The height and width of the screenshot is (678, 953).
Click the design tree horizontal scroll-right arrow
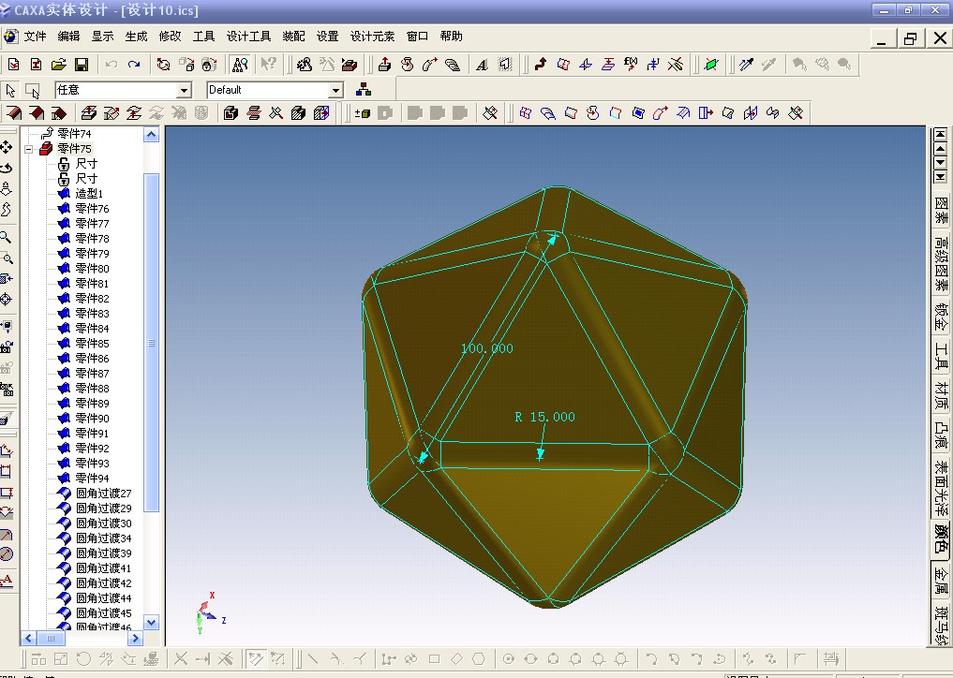tap(136, 638)
